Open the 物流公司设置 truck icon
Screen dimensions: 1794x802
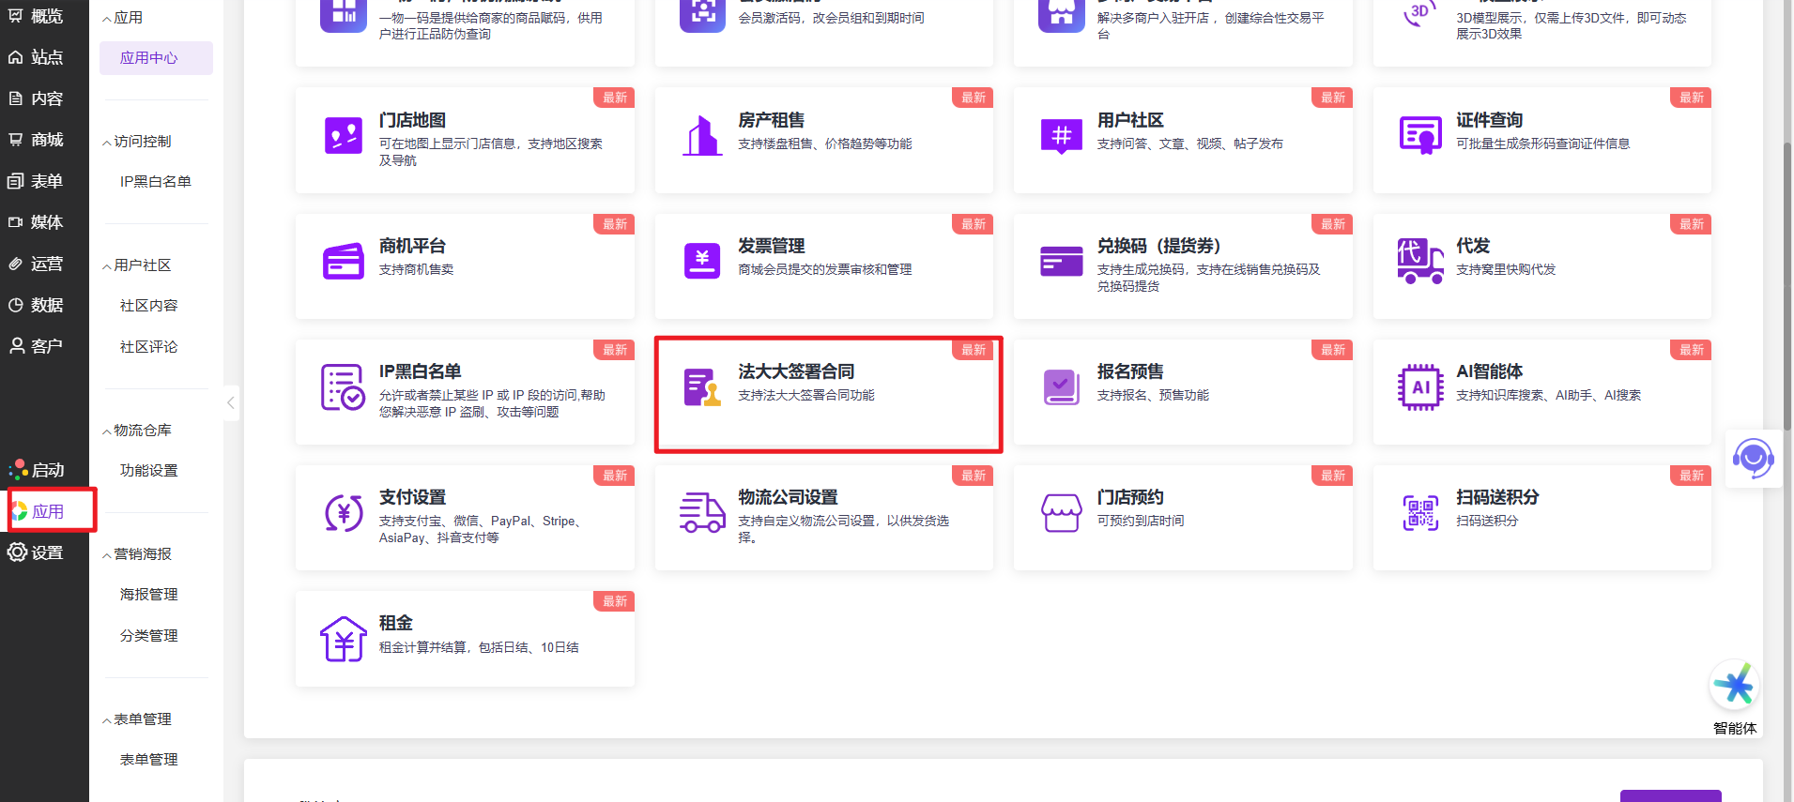click(x=702, y=513)
